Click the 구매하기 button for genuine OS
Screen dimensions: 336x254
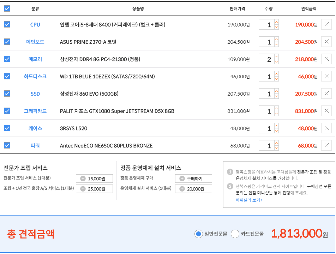(193, 179)
